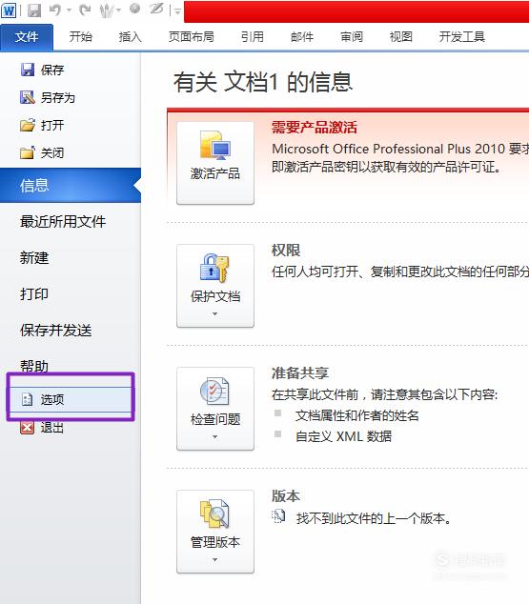Switch to the 开始 ribbon tab
The image size is (529, 604).
tap(80, 37)
